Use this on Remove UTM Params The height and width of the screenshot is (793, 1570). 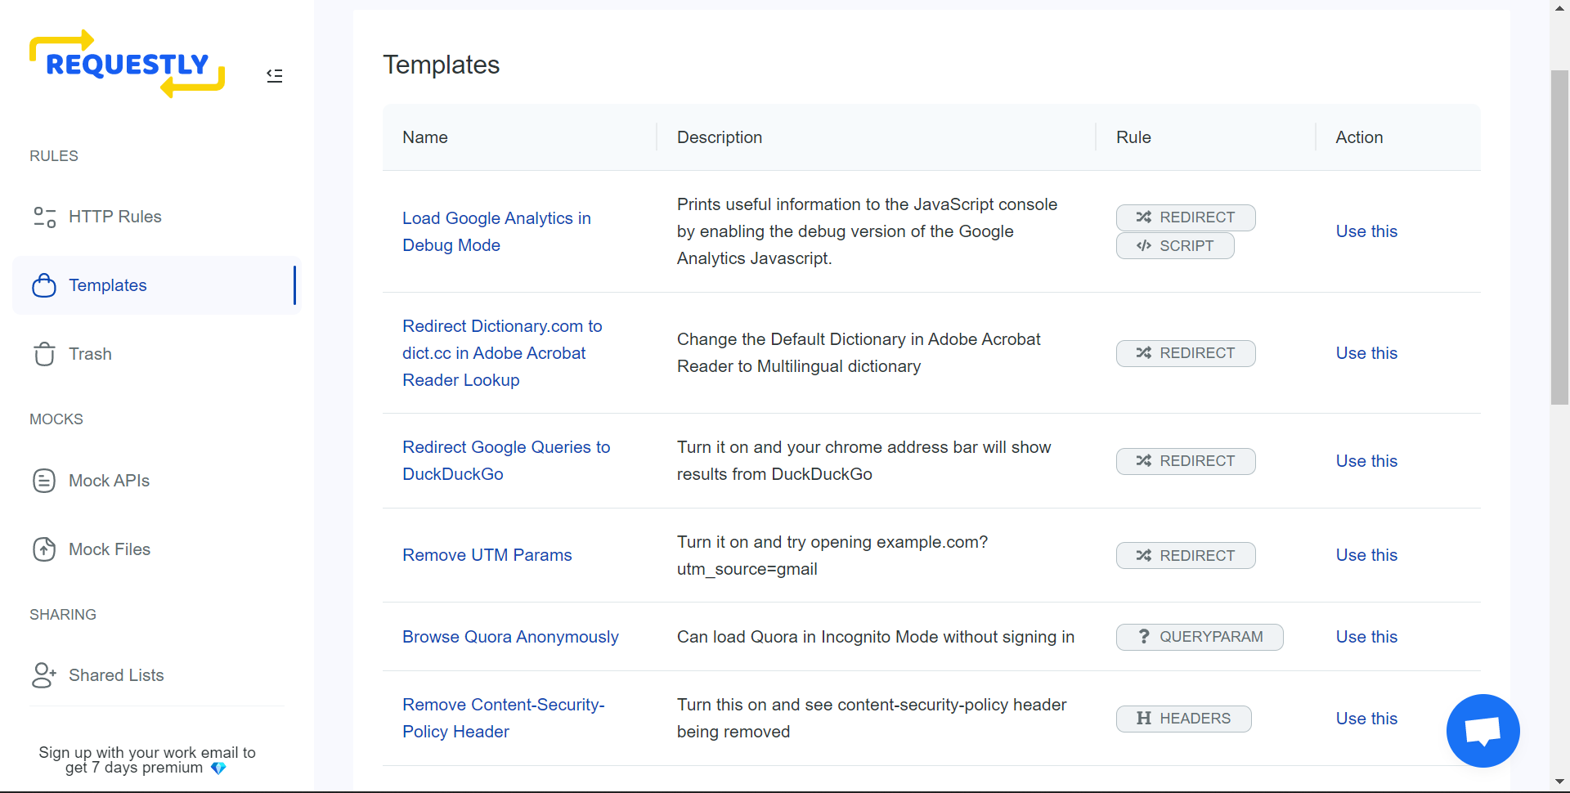coord(1366,555)
